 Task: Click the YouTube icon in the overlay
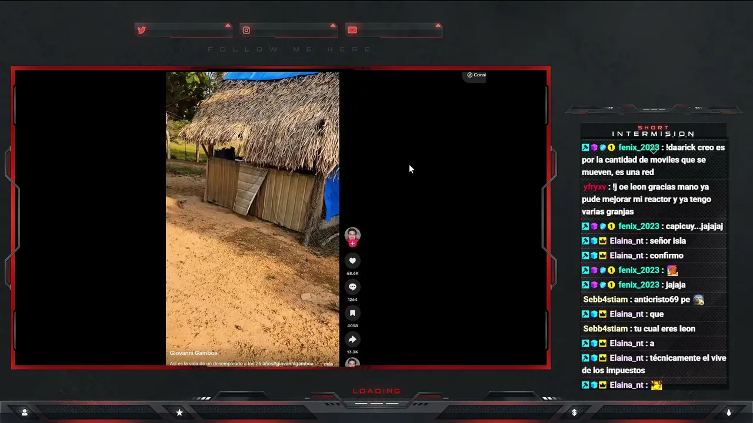tap(352, 30)
